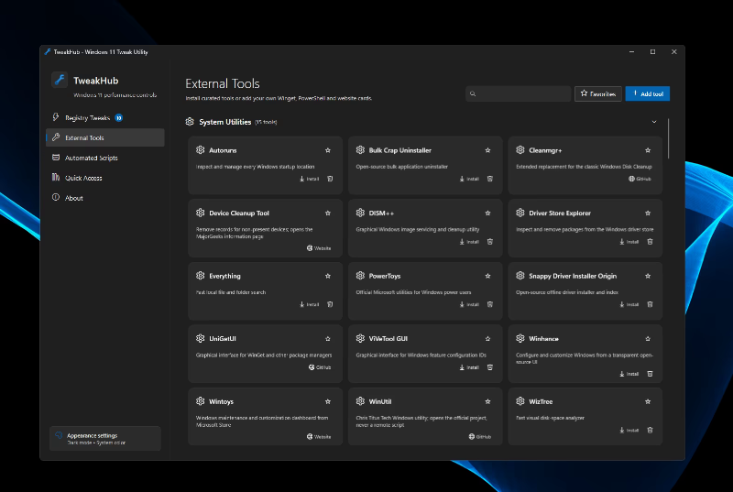Click the trash icon on Winhance card

[x=650, y=374]
